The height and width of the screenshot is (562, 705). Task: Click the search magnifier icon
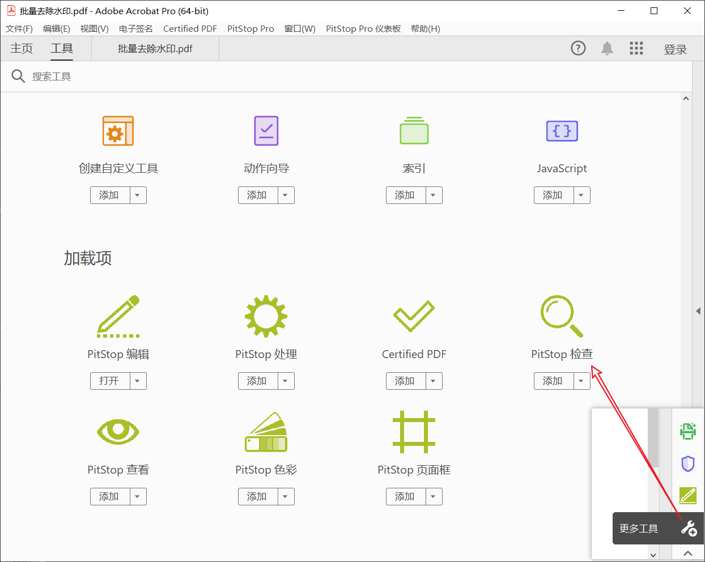point(18,76)
